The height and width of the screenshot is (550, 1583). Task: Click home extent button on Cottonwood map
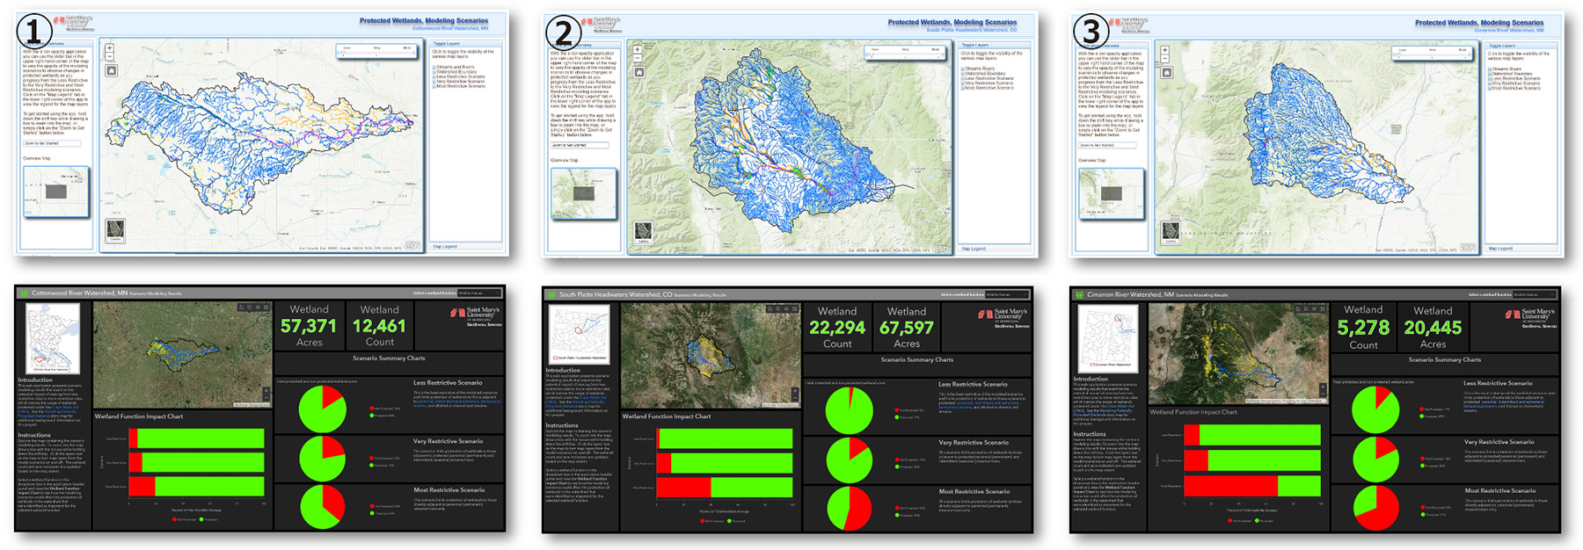tap(111, 70)
